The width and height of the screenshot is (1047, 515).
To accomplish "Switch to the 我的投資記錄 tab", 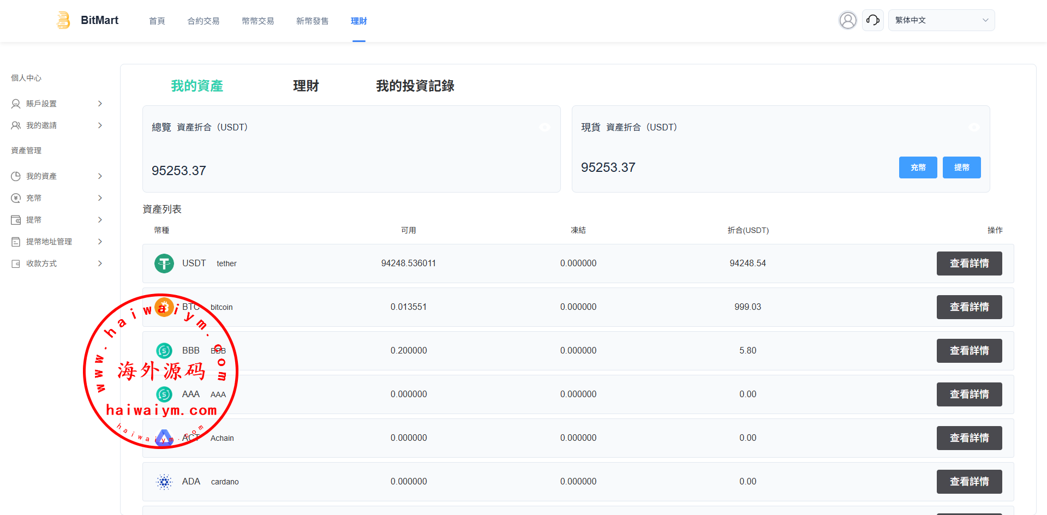I will [x=415, y=86].
